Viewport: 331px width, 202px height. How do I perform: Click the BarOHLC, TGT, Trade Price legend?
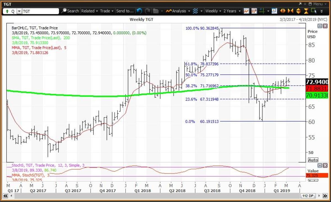click(x=35, y=28)
